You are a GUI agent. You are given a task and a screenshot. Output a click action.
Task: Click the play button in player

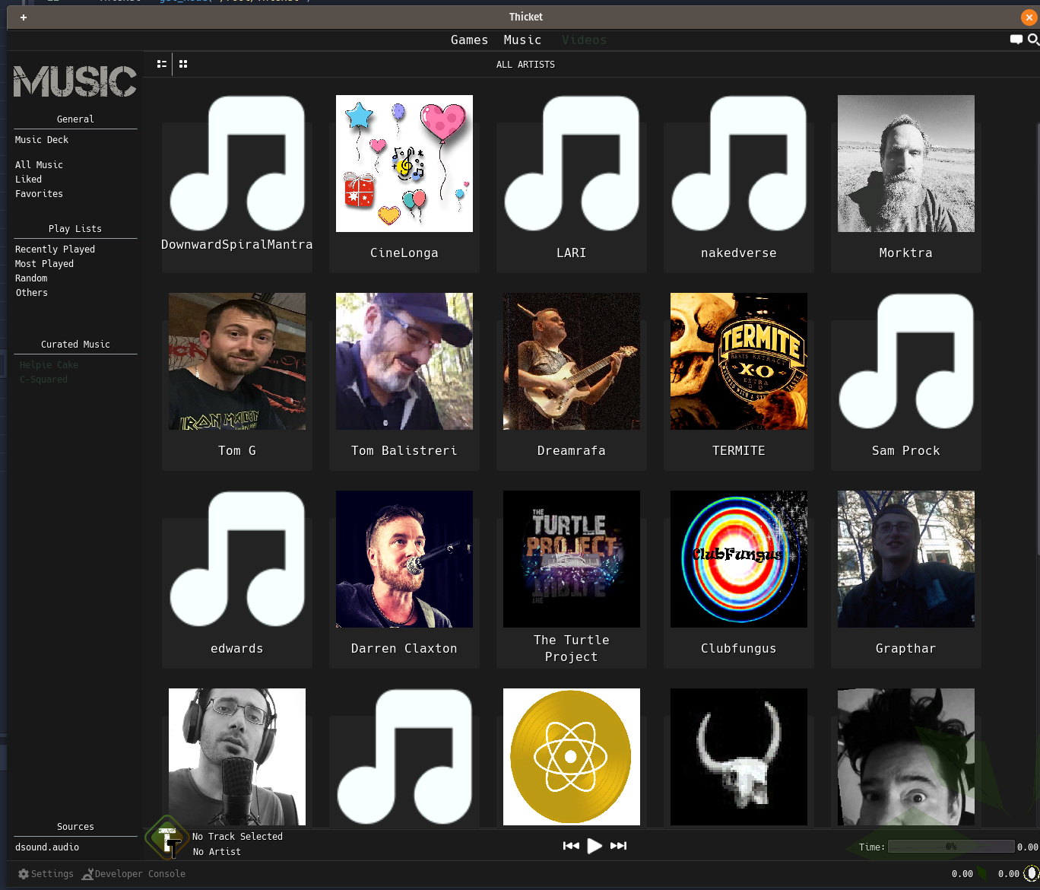pyautogui.click(x=595, y=846)
